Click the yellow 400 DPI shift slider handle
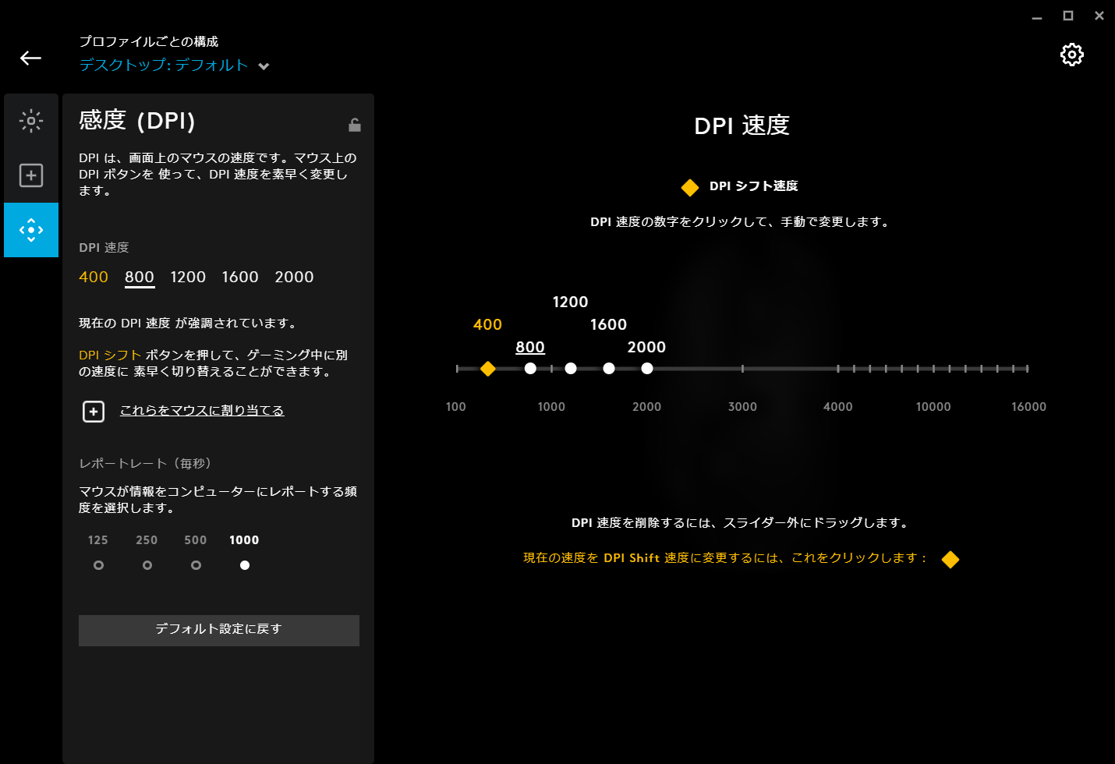Viewport: 1115px width, 764px height. 488,369
